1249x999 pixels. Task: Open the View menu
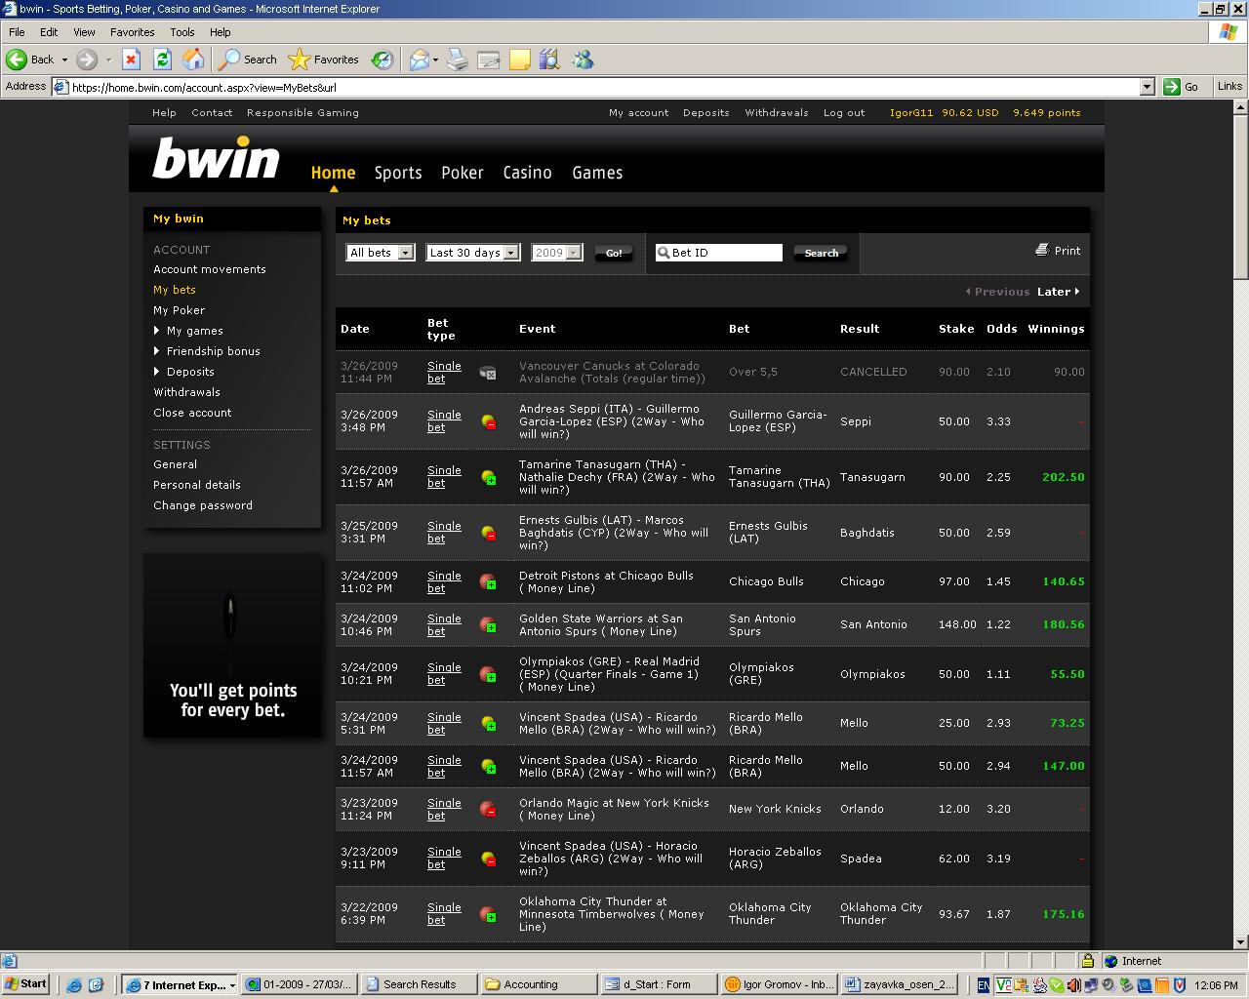click(x=84, y=32)
